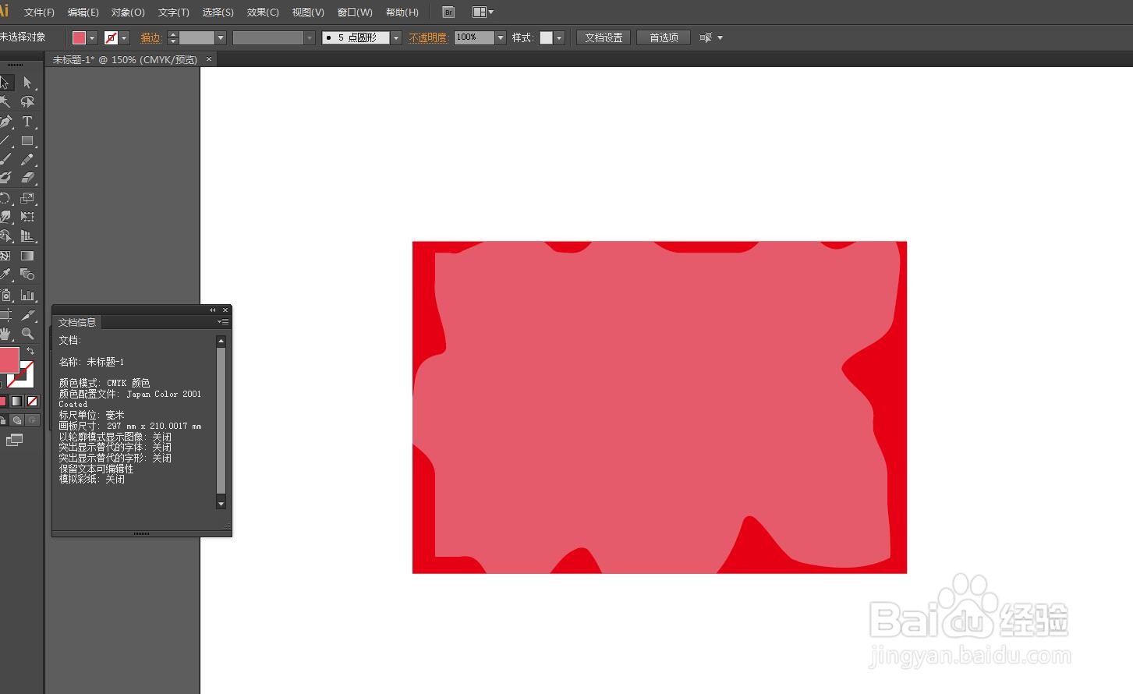The width and height of the screenshot is (1133, 694).
Task: Open the 对象(O) menu
Action: tap(128, 12)
